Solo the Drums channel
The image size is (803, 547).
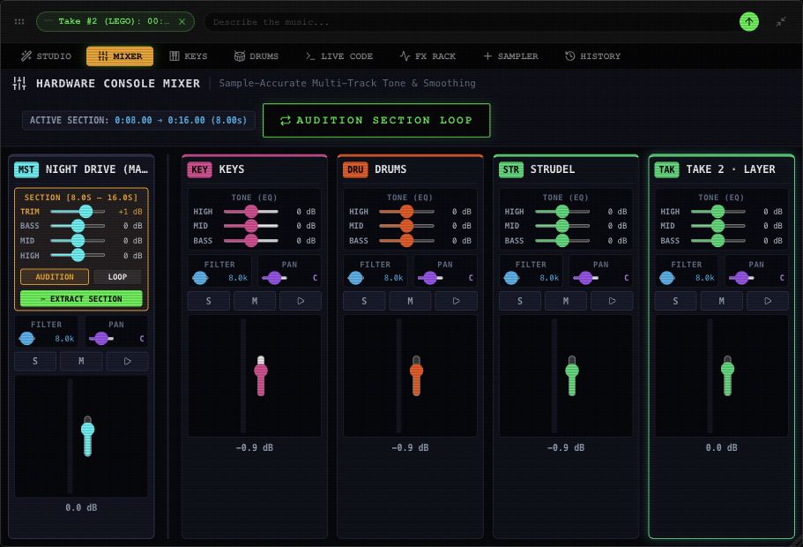point(364,301)
